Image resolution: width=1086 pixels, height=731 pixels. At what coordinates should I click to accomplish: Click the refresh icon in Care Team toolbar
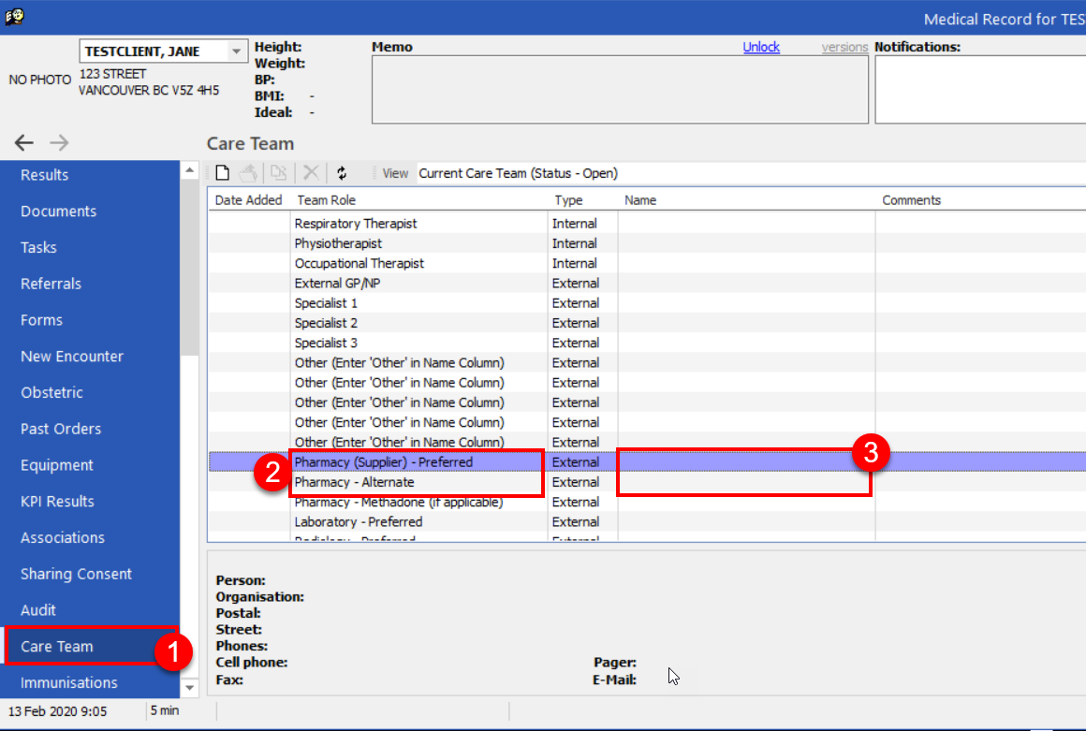pyautogui.click(x=342, y=173)
